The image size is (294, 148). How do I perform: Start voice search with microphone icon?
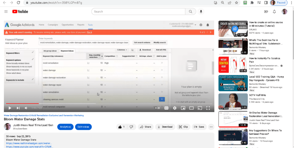201,11
